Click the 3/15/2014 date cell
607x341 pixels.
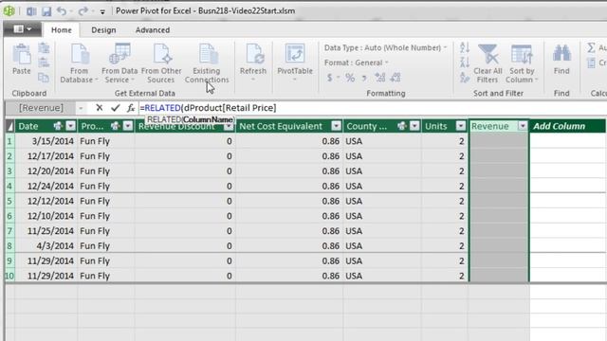[46, 141]
